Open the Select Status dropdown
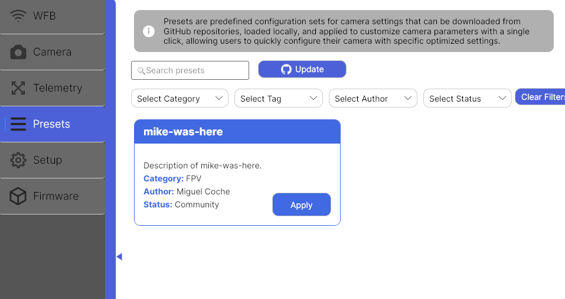Viewport: 565px width, 299px height. pos(468,98)
